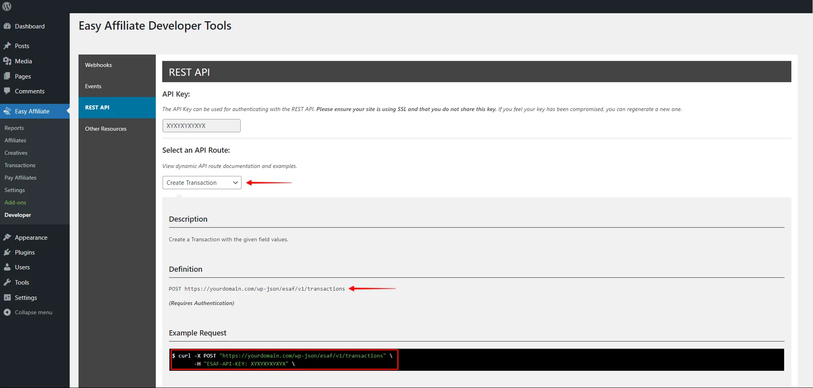Click the Settings sliders icon
This screenshot has height=388, width=813.
(x=7, y=297)
